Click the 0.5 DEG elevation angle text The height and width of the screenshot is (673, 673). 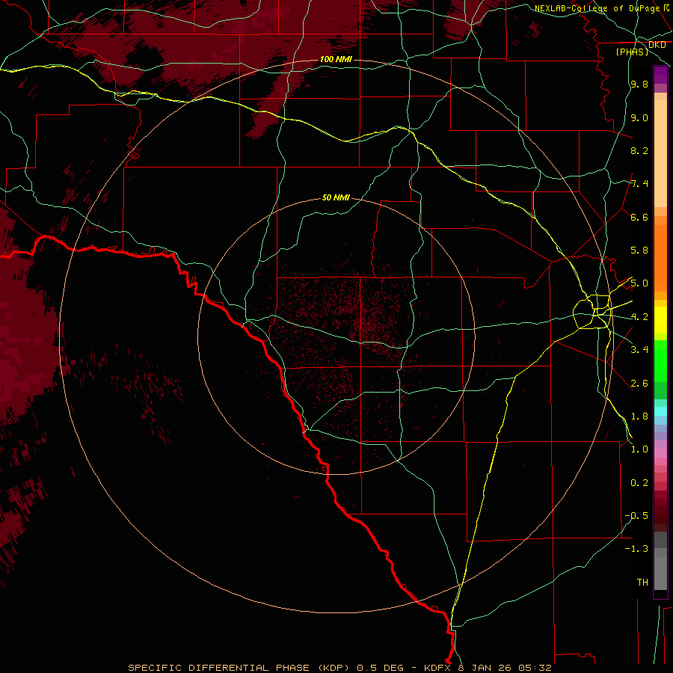[x=381, y=668]
